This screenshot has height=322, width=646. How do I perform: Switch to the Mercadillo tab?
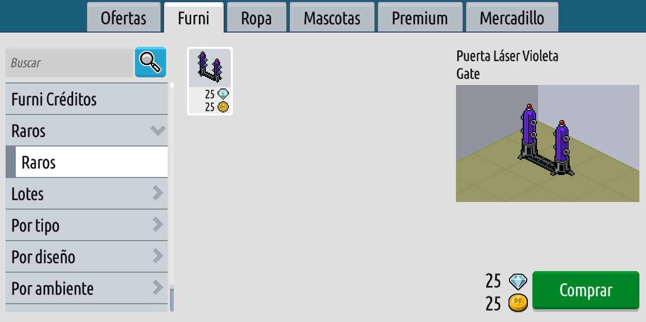[x=512, y=19]
